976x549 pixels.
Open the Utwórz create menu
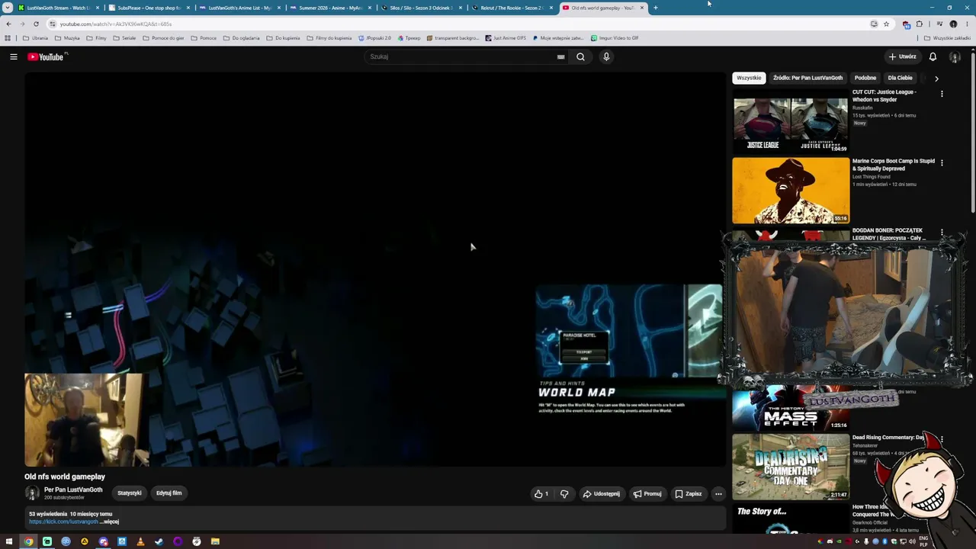pos(902,56)
